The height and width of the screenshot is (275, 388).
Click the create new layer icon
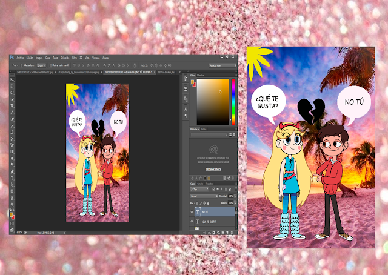[x=227, y=233]
